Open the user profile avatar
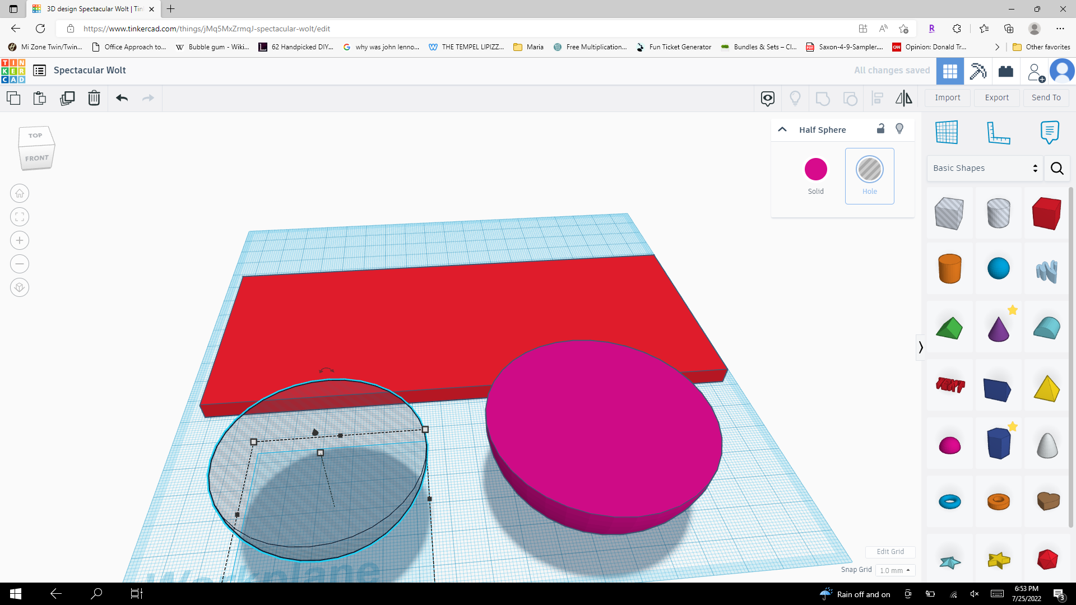 [x=1062, y=71]
